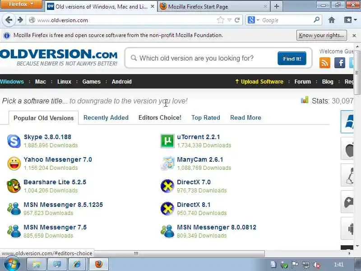The height and width of the screenshot is (271, 361).
Task: Click the uTorrent application icon
Action: [167, 141]
